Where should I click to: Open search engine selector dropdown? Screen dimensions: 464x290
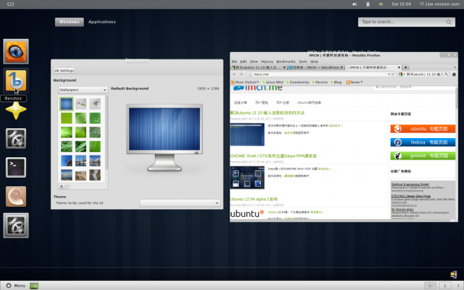pyautogui.click(x=402, y=74)
